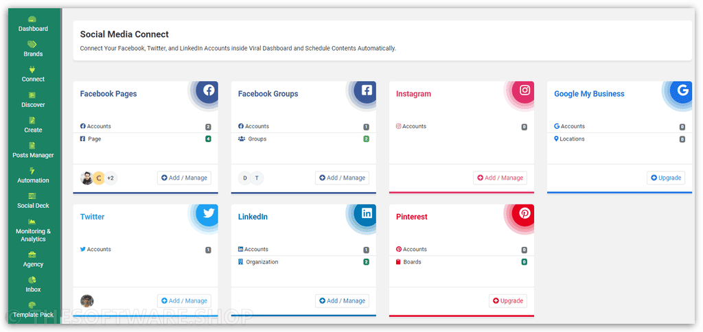
Task: Click the Twitter bird logo icon
Action: [x=209, y=213]
